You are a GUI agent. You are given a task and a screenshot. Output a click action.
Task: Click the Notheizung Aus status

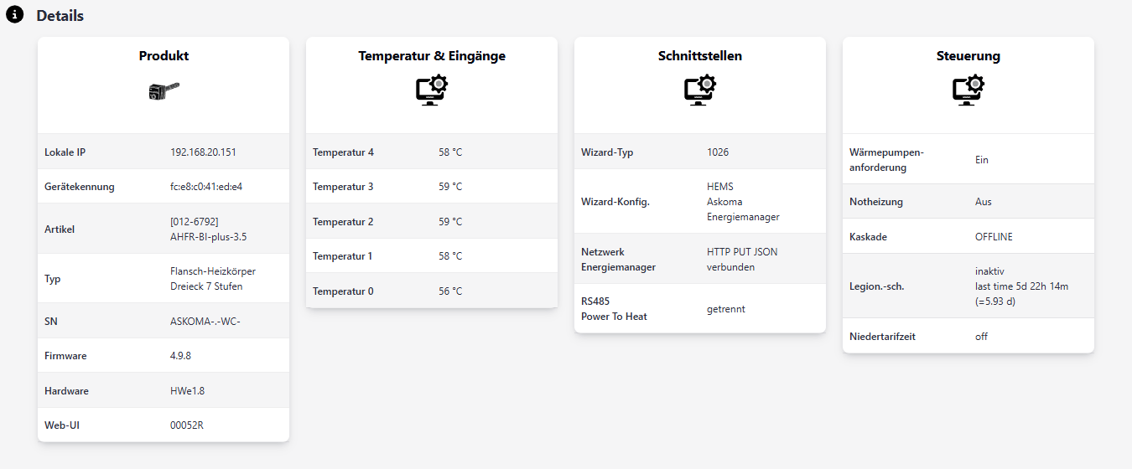983,202
